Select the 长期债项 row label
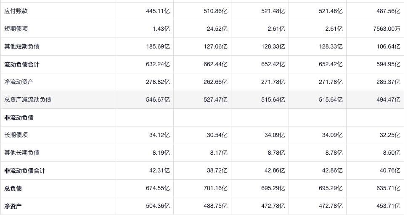408x215 pixels. click(x=16, y=135)
